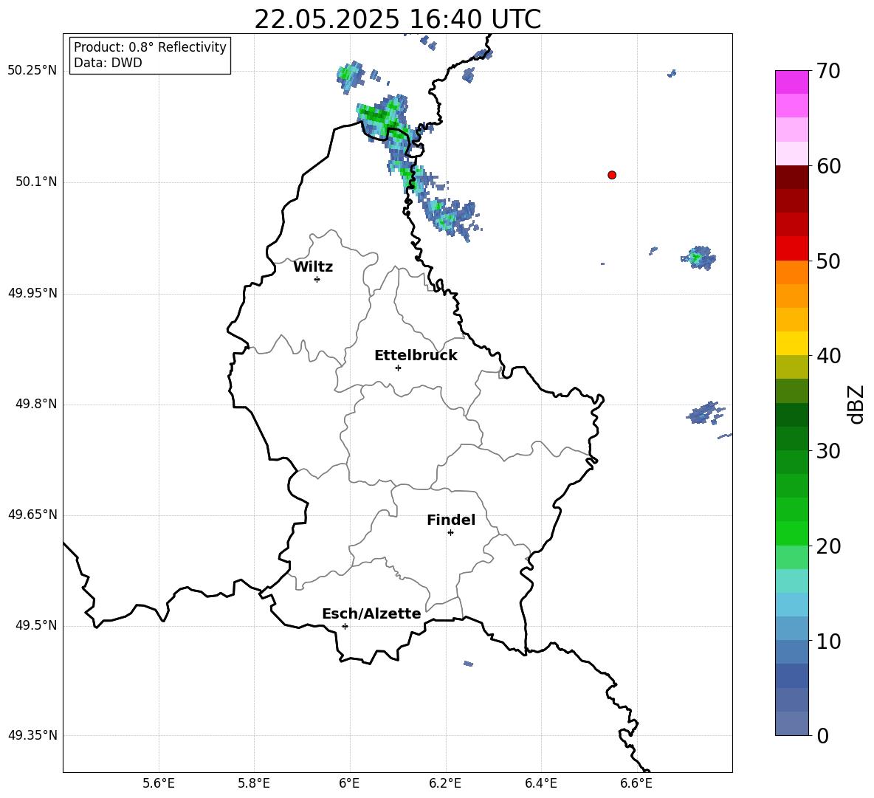Viewport: 874px width, 798px height.
Task: Click the 49.8°N latitude label
Action: point(36,404)
